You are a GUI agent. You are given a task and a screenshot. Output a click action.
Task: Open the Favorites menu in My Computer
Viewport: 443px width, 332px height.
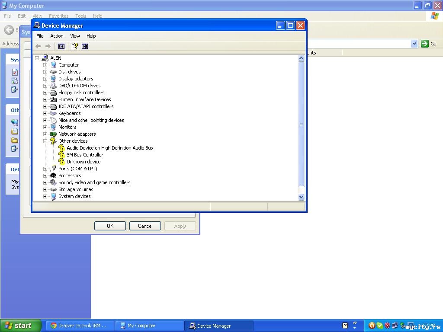58,16
